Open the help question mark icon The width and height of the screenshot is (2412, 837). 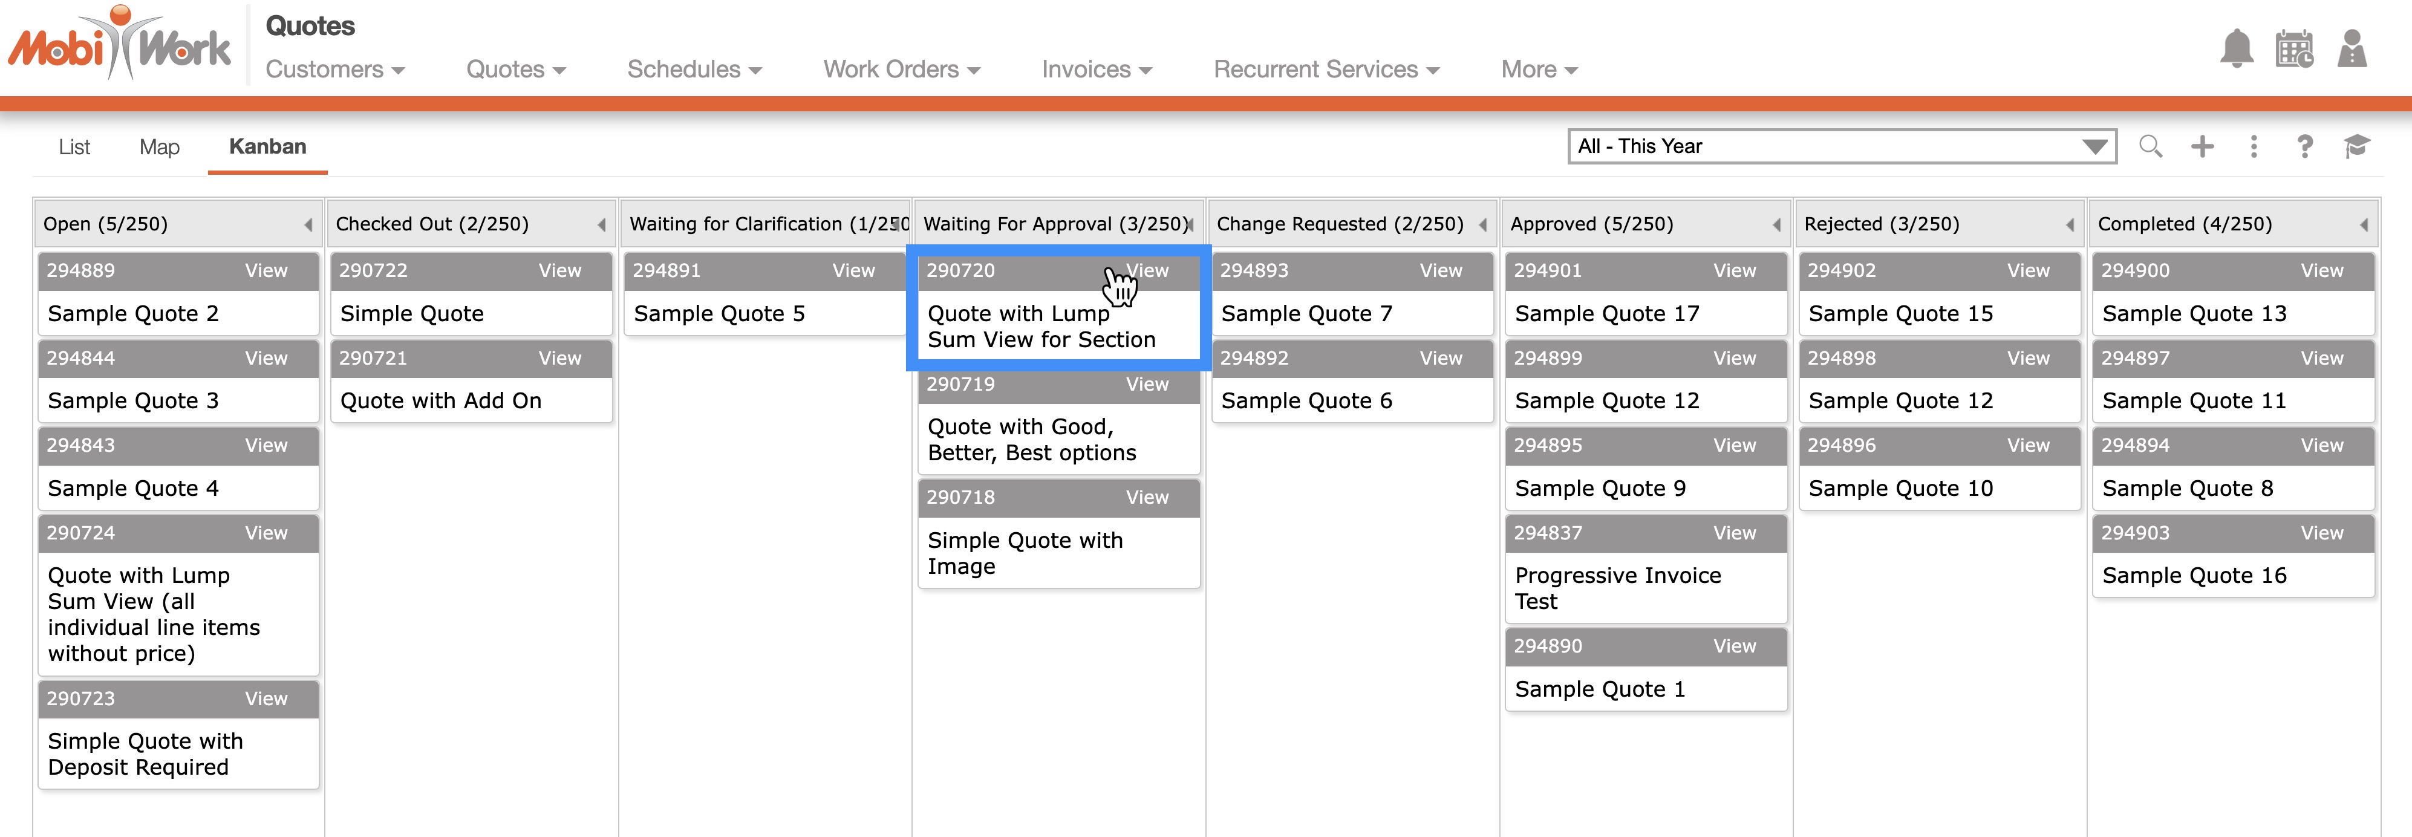[x=2304, y=146]
